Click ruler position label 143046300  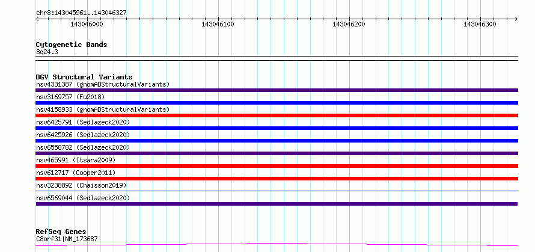pos(480,24)
